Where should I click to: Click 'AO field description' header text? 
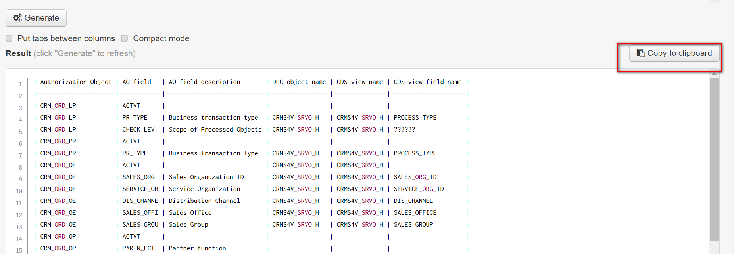click(x=204, y=82)
